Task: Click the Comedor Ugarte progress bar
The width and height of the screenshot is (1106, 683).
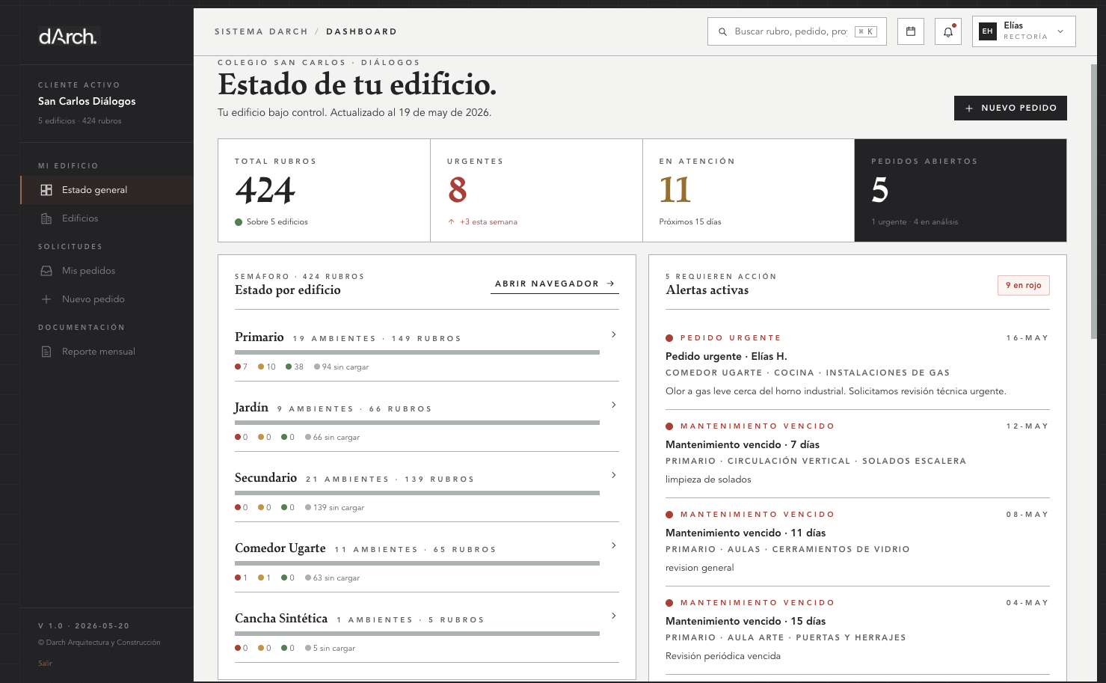Action: [x=417, y=563]
